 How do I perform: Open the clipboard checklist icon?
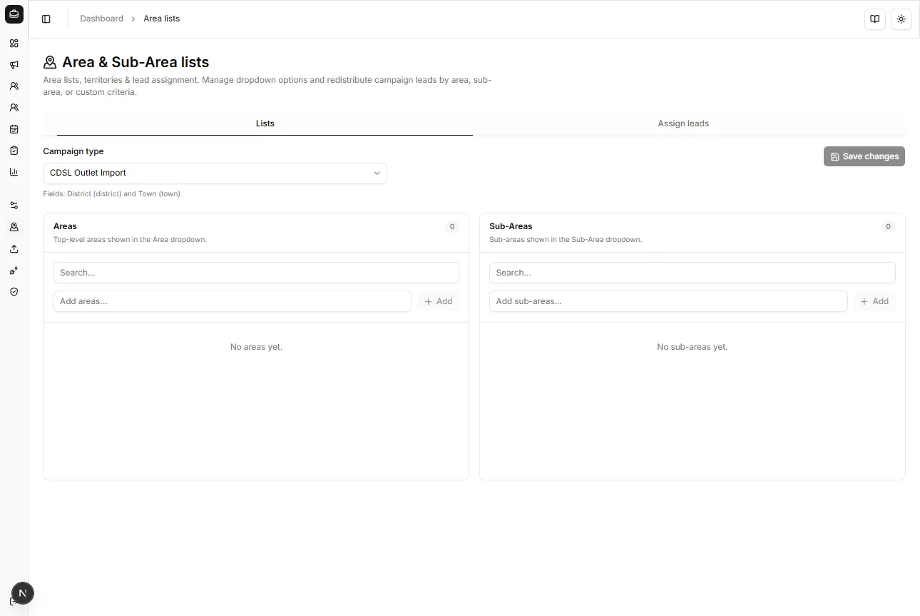point(14,151)
